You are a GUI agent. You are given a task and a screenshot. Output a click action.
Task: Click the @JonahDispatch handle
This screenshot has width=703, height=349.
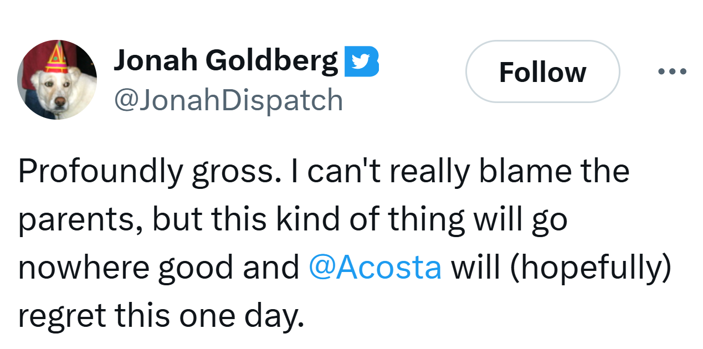point(228,100)
